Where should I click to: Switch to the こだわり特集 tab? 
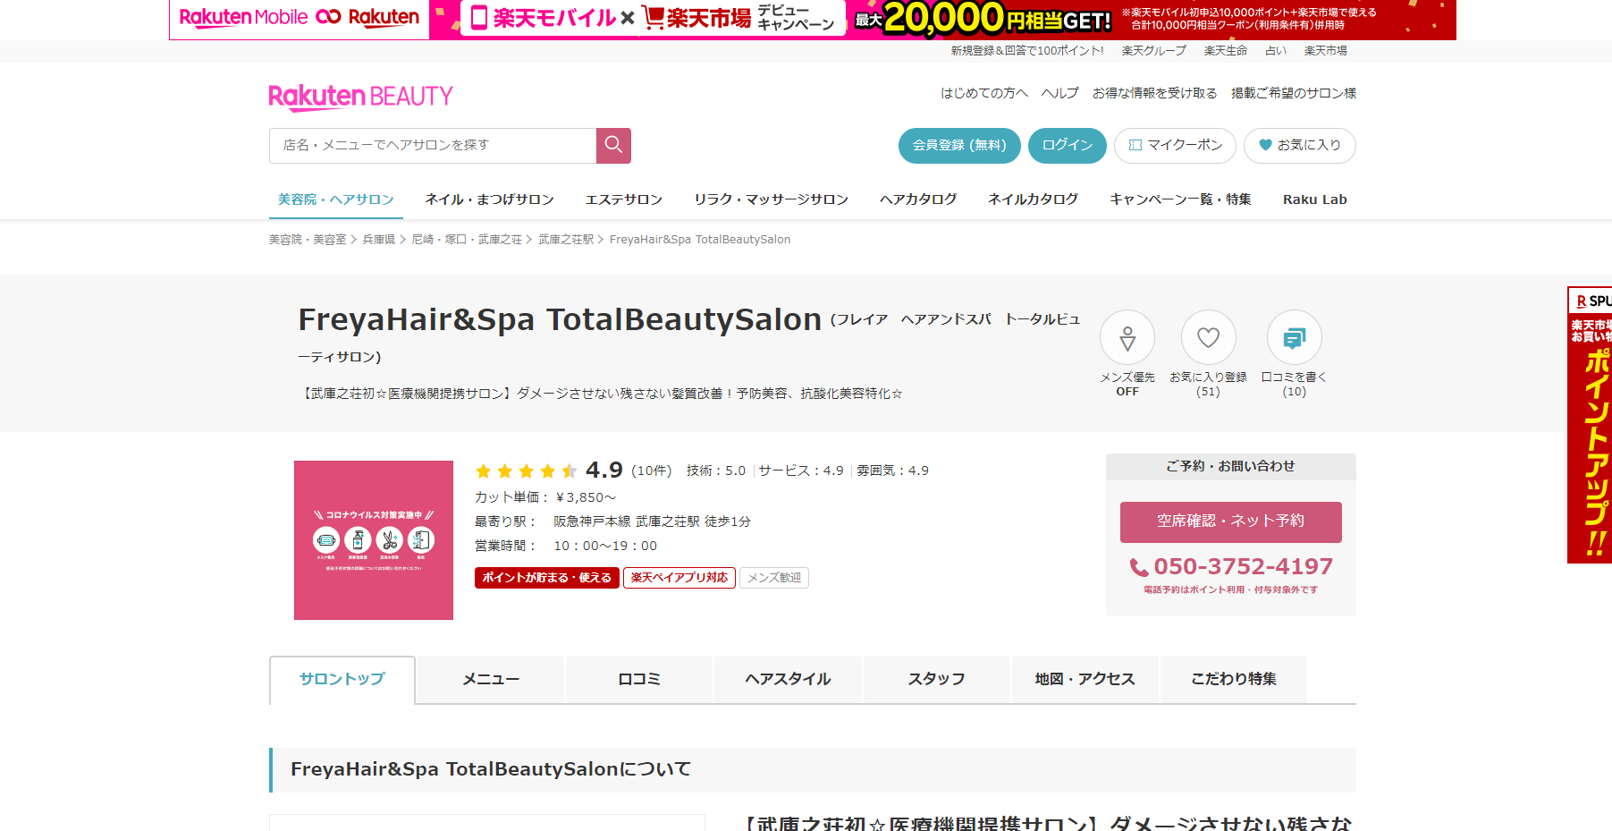point(1233,680)
